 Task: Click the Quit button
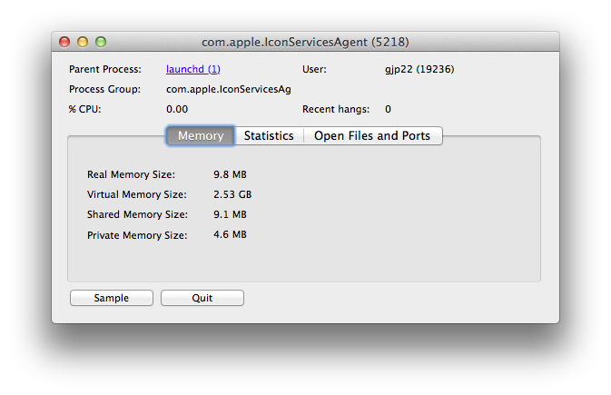point(202,298)
